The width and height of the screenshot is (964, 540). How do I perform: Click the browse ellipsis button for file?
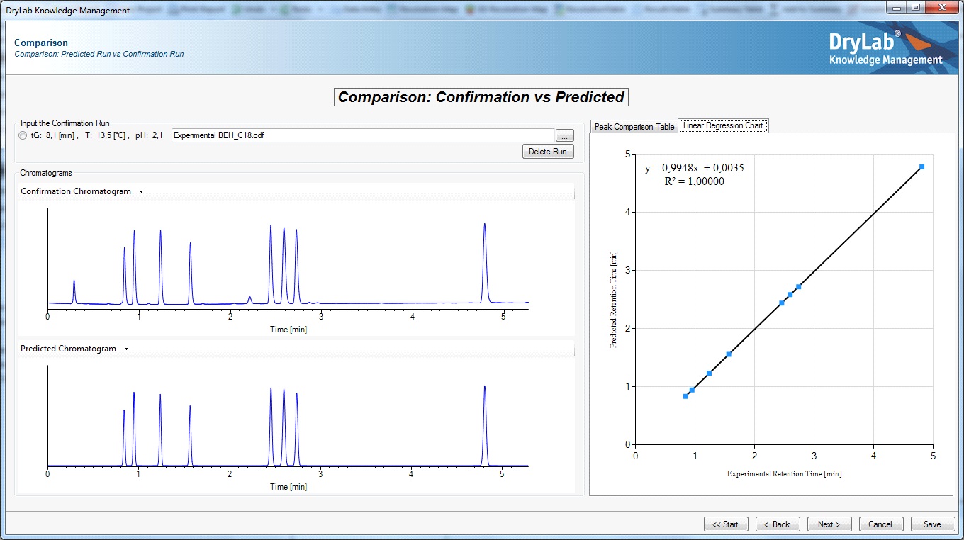coord(564,135)
